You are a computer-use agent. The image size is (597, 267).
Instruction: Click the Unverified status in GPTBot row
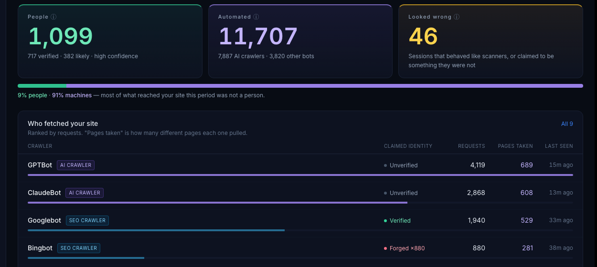pos(401,165)
